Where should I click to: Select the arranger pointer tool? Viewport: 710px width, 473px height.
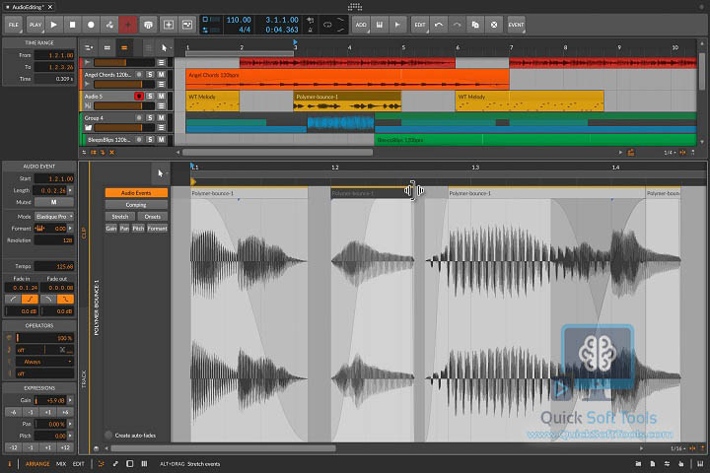164,47
